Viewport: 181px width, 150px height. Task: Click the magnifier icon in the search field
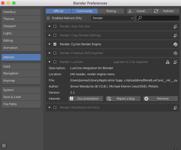tap(140, 18)
